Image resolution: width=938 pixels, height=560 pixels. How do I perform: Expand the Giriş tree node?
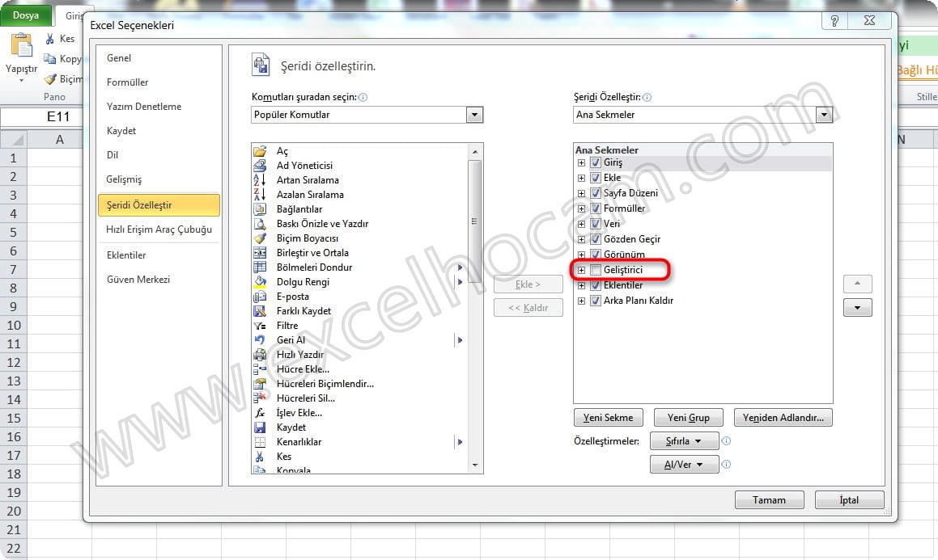pos(581,162)
